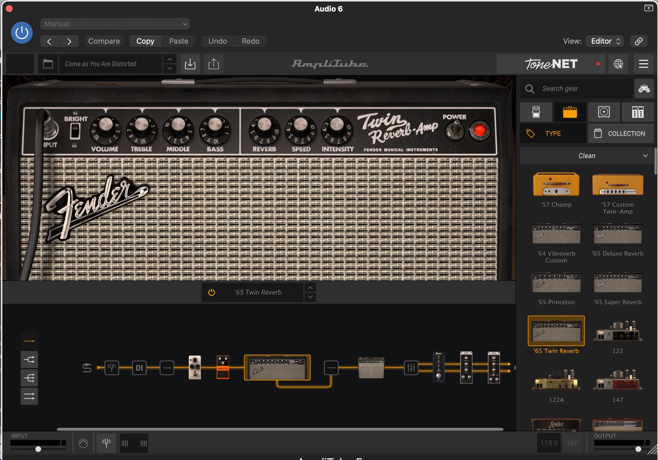Click the Paste button
This screenshot has width=658, height=460.
[179, 41]
